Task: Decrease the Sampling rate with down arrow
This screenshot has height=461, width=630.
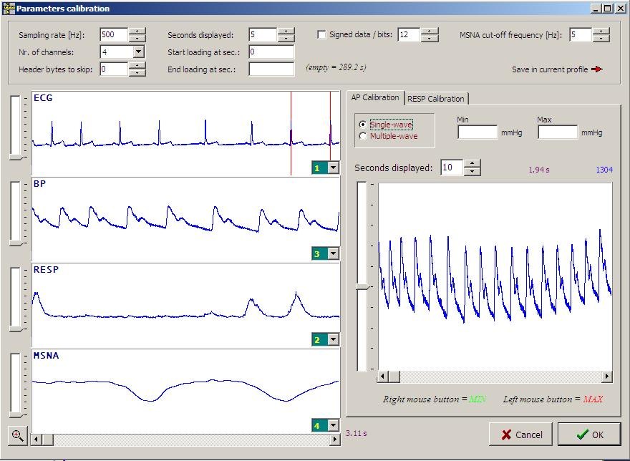Action: [137, 38]
